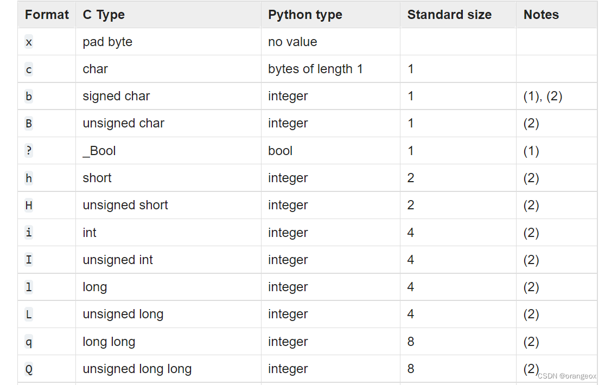Click the 'long long' C type cell

[109, 342]
